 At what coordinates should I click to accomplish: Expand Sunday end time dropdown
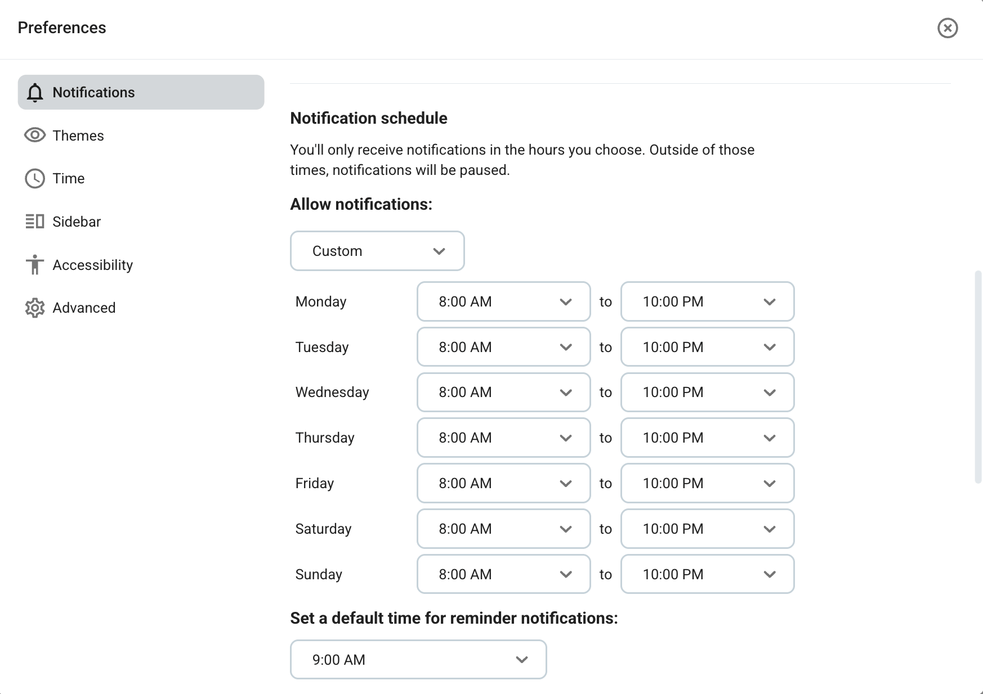coord(707,574)
